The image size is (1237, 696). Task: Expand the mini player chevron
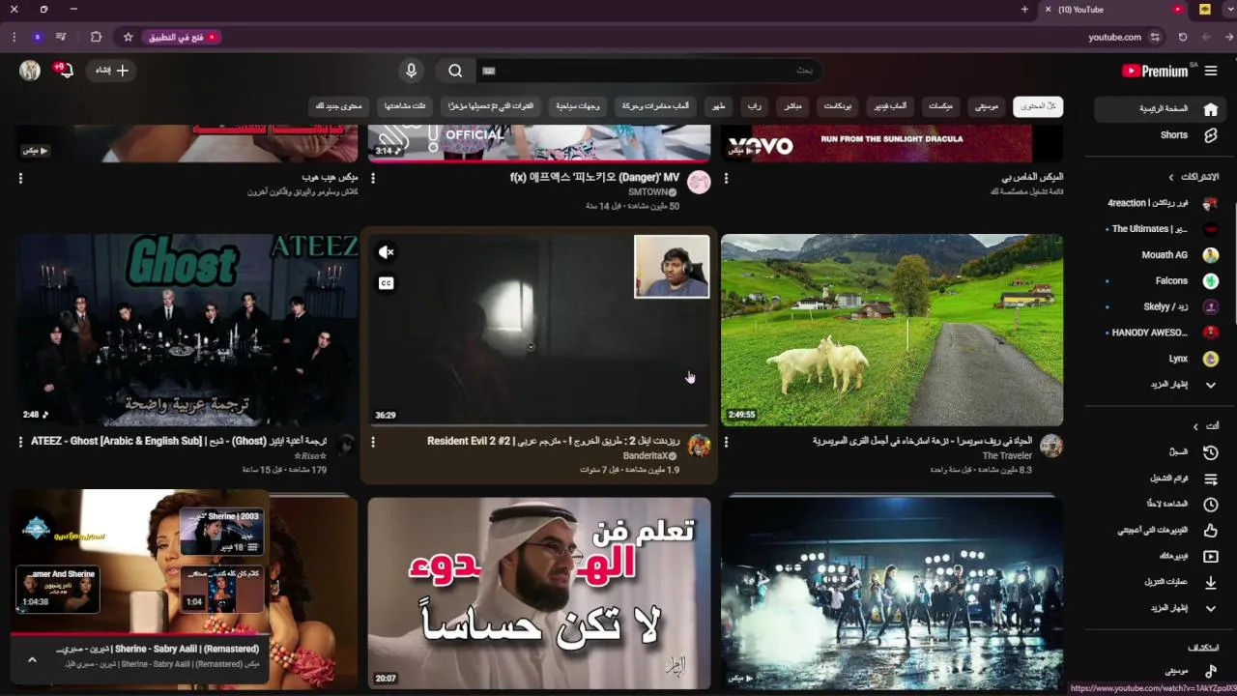(x=32, y=659)
